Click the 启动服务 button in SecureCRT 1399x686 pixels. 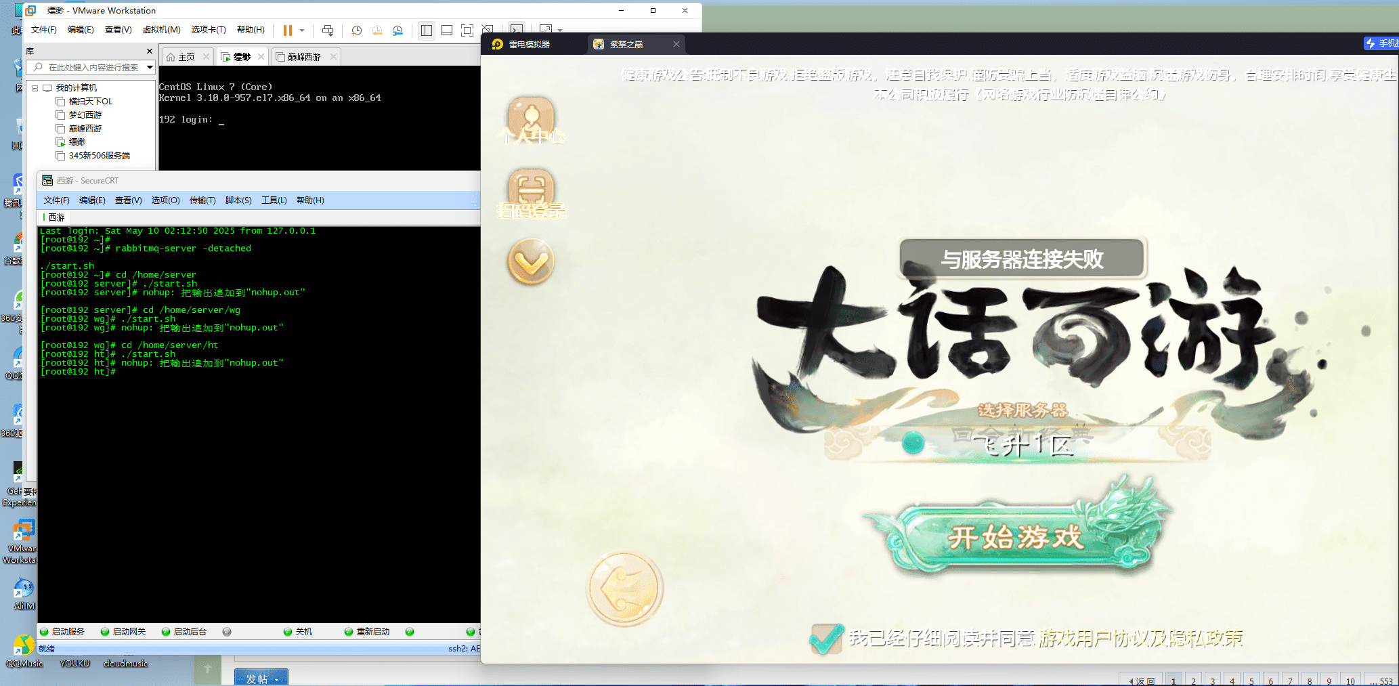(63, 632)
